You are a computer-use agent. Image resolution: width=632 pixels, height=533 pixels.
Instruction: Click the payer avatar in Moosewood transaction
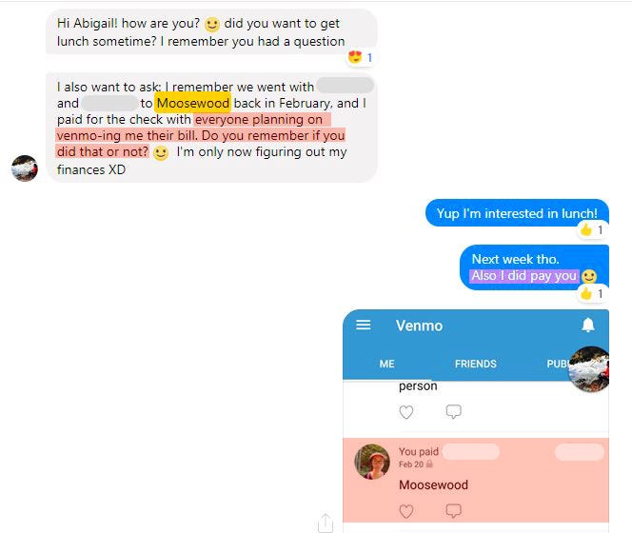[372, 462]
